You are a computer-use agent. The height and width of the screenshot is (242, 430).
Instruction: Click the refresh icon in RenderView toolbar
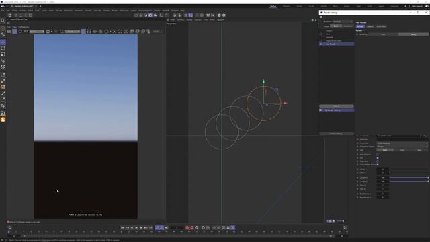(x=20, y=32)
